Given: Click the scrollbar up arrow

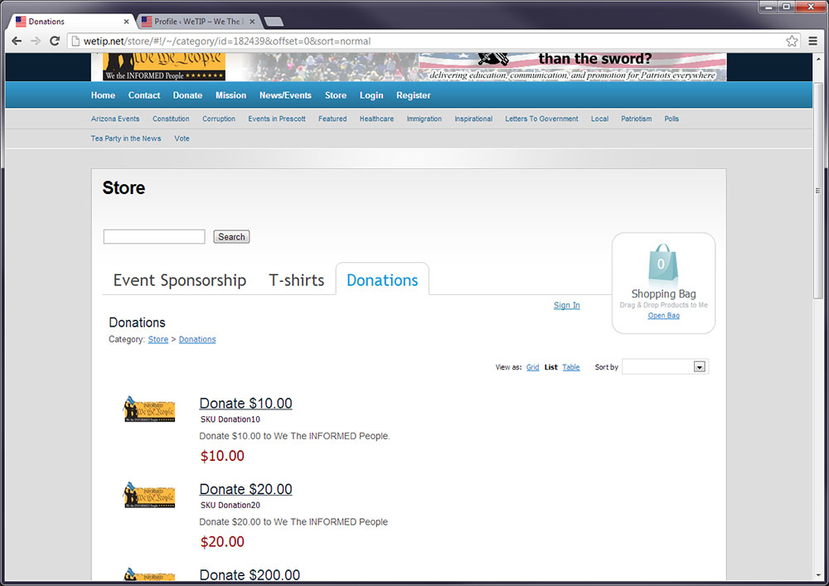Looking at the screenshot, I should (818, 59).
